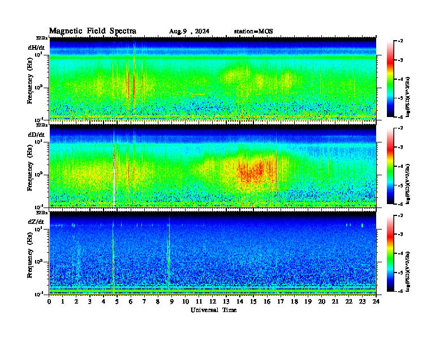Screen dimensions: 448x346
Task: Click hour "0" on Universal Time axis
Action: [49, 301]
